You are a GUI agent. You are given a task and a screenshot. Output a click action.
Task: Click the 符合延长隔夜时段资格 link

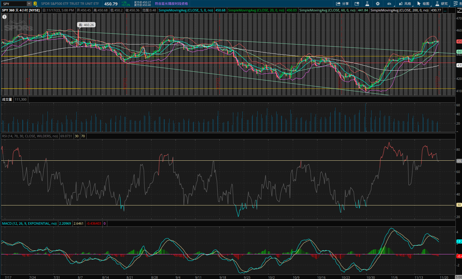point(171,4)
